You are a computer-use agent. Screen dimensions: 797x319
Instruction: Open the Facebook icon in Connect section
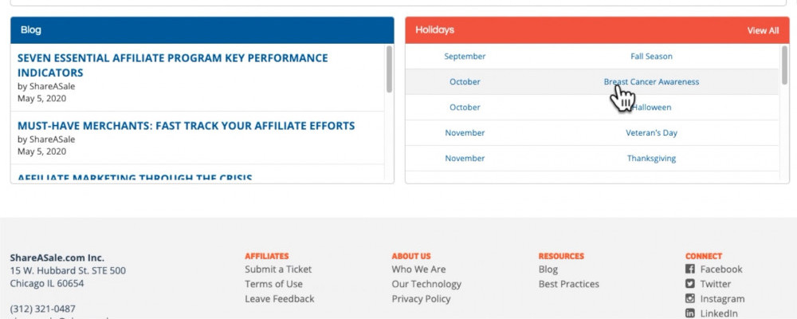pos(689,269)
